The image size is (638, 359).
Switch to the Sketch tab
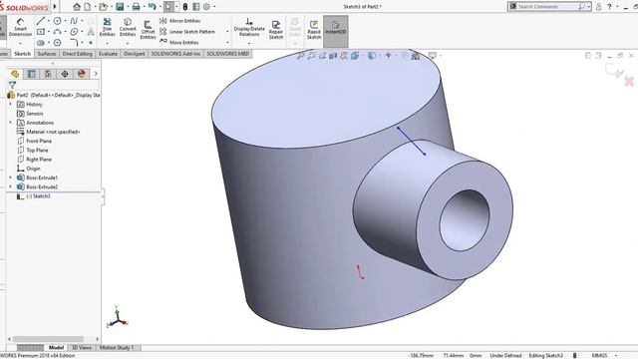(x=22, y=54)
